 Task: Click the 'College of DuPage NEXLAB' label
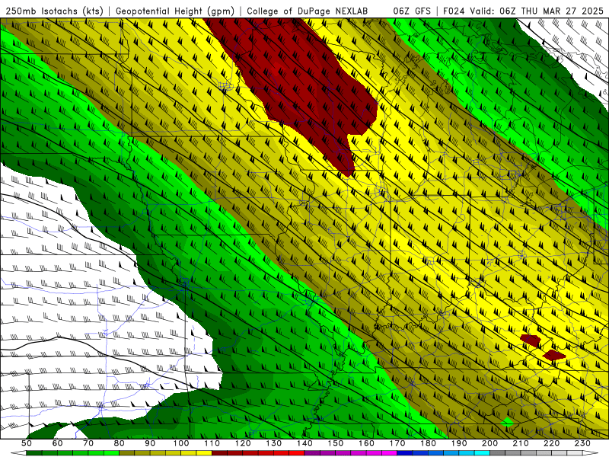308,11
